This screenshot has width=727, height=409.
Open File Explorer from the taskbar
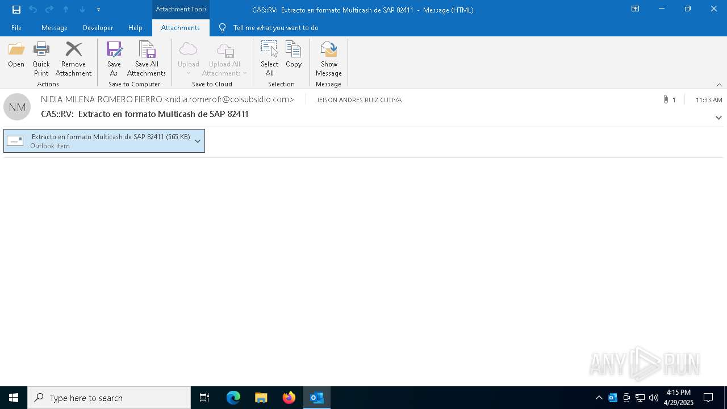[x=261, y=398]
